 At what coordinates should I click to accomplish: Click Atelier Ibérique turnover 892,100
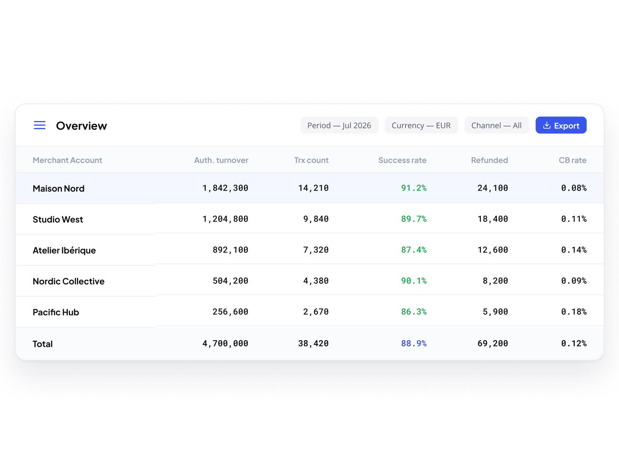pyautogui.click(x=231, y=250)
